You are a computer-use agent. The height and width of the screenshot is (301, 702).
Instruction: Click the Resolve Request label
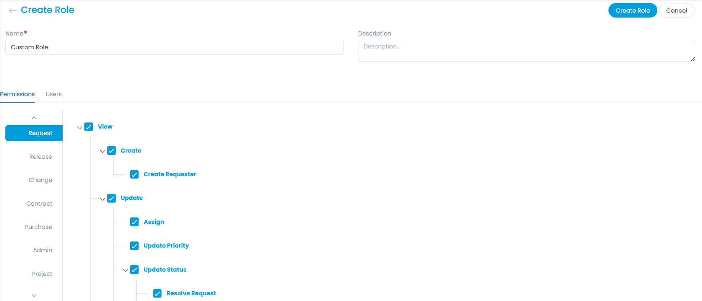191,293
